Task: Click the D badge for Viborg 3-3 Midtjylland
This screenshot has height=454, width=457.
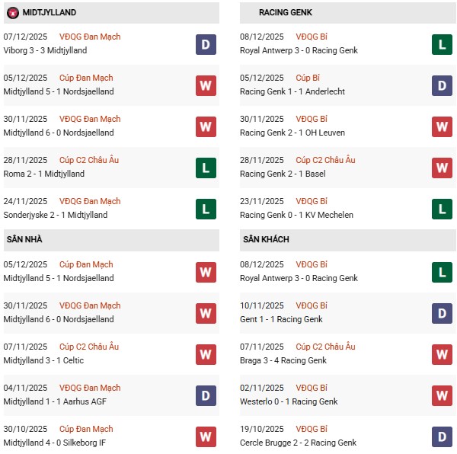Action: [x=206, y=44]
